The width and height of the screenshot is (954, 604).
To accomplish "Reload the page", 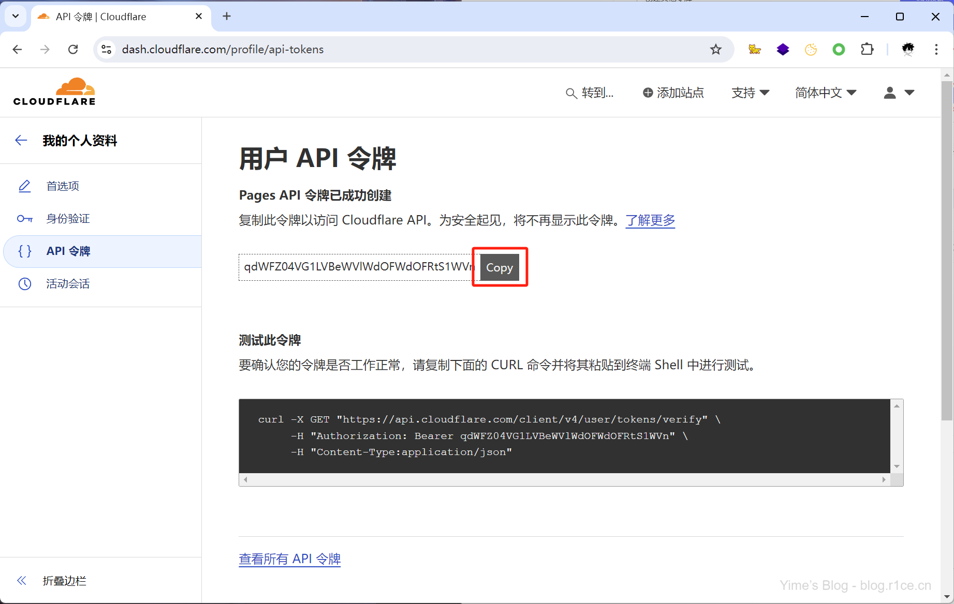I will (x=73, y=49).
